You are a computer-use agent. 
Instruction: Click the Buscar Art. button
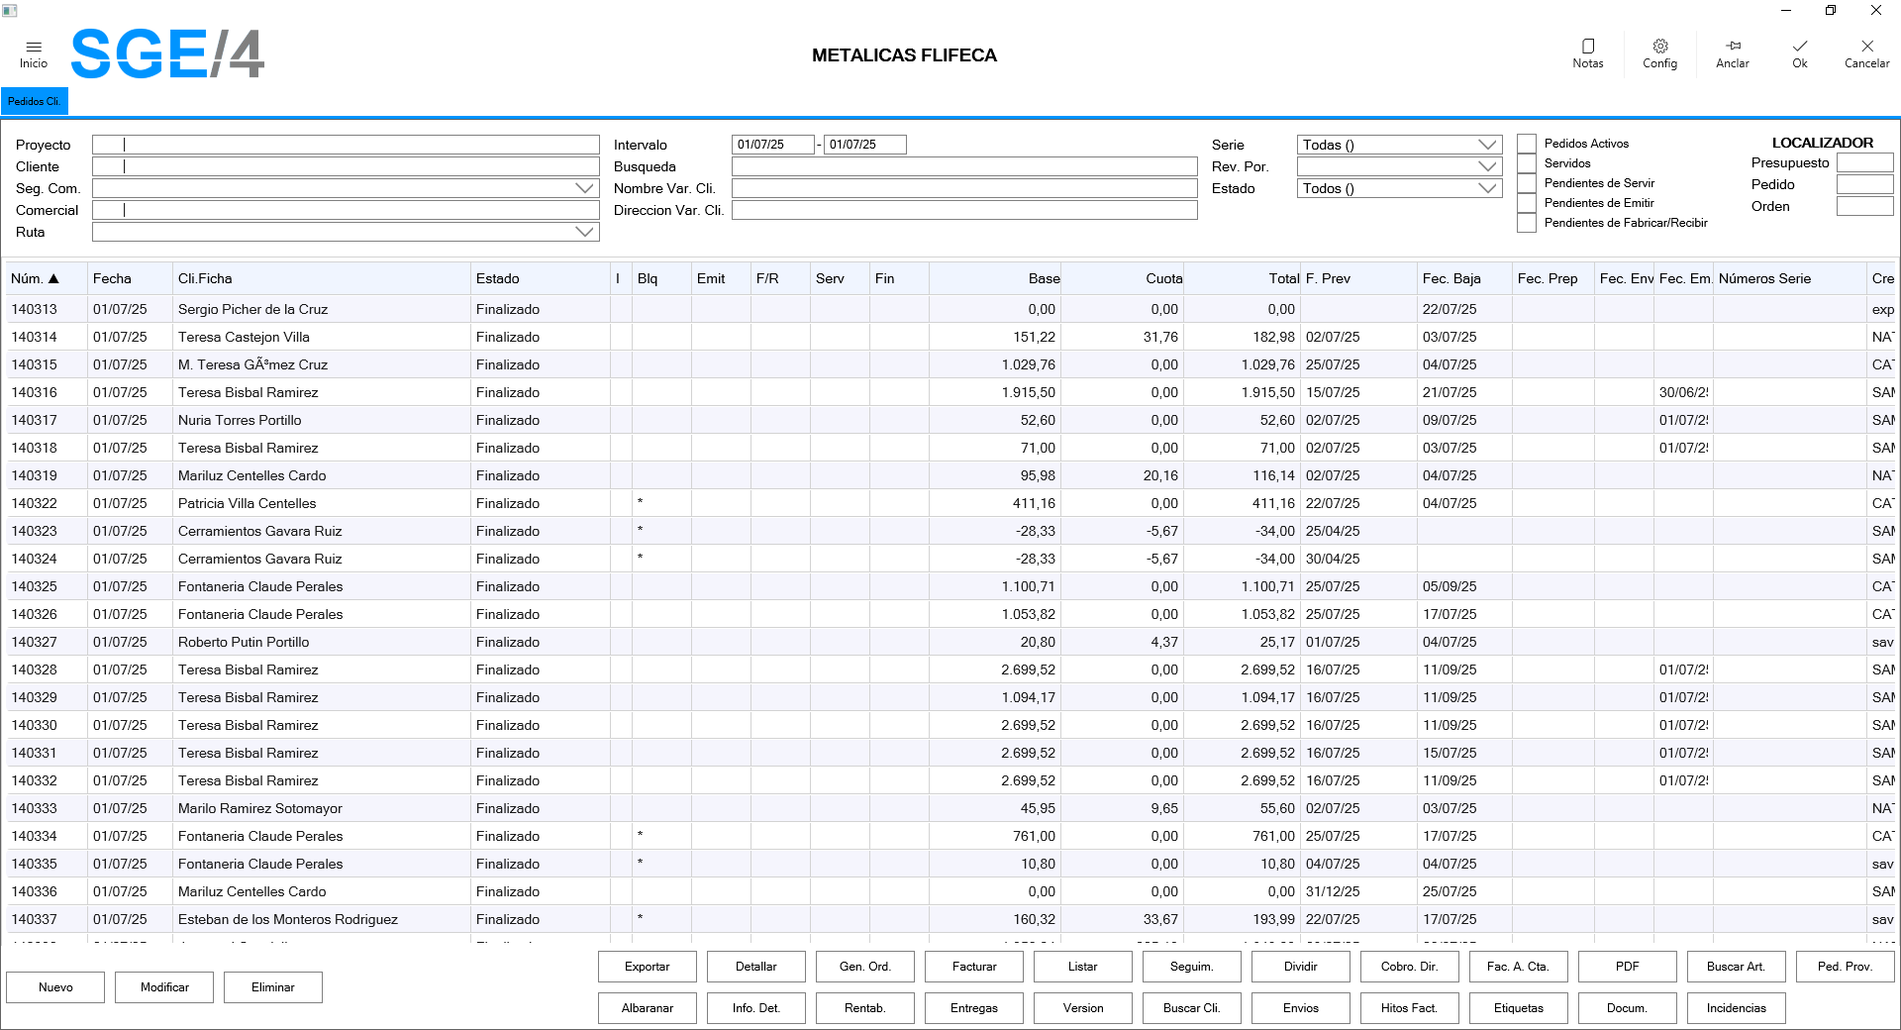tap(1737, 967)
